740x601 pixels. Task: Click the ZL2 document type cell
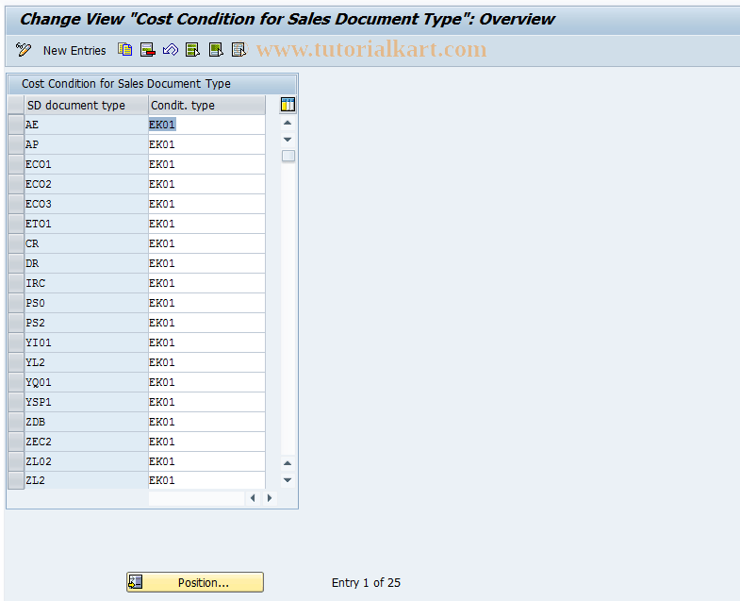86,480
